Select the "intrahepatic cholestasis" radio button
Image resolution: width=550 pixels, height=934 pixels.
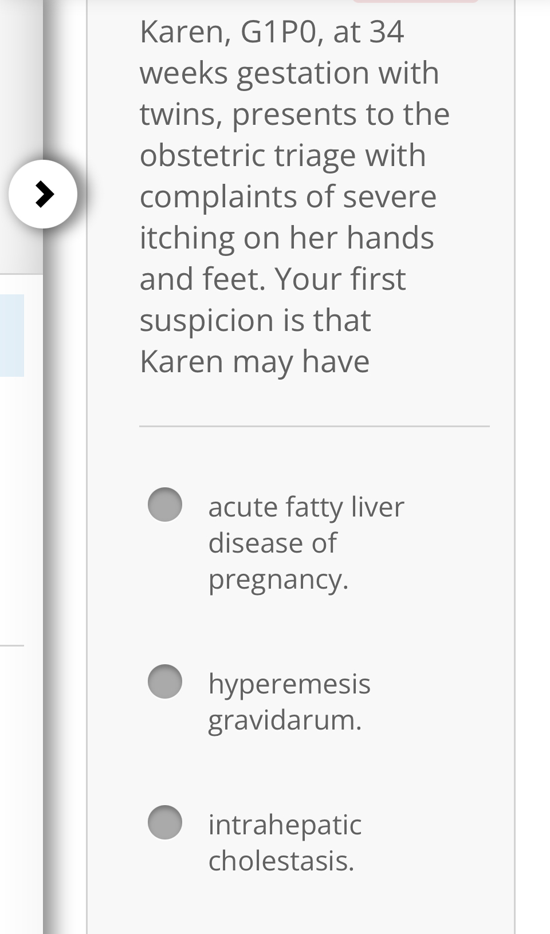tap(166, 823)
